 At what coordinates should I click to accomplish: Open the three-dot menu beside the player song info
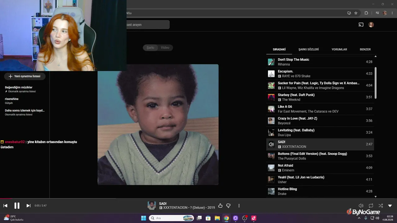(x=239, y=206)
